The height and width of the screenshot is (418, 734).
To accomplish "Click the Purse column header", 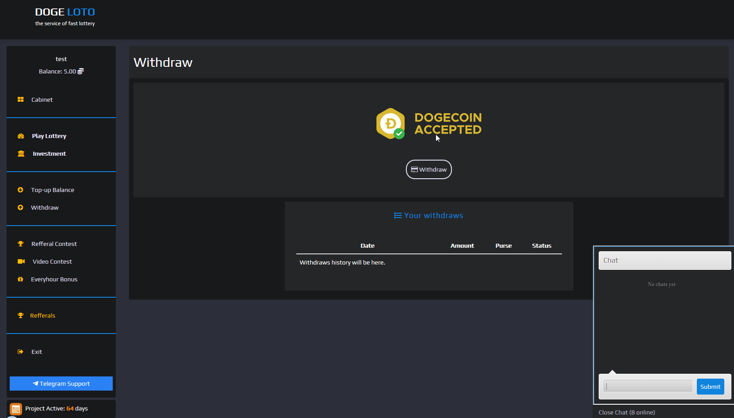I will coord(504,245).
